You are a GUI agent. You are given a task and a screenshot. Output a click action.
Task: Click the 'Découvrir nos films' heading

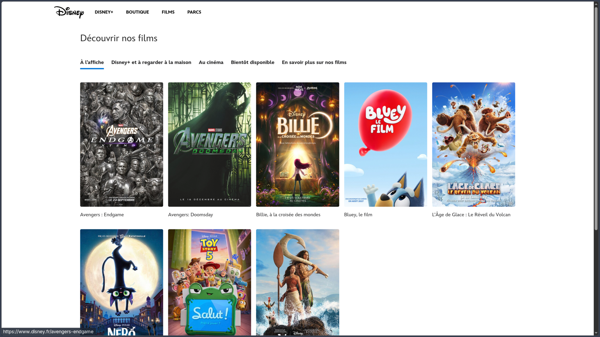click(x=119, y=38)
